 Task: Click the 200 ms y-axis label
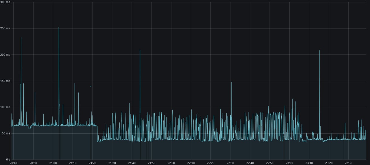pos(5,54)
